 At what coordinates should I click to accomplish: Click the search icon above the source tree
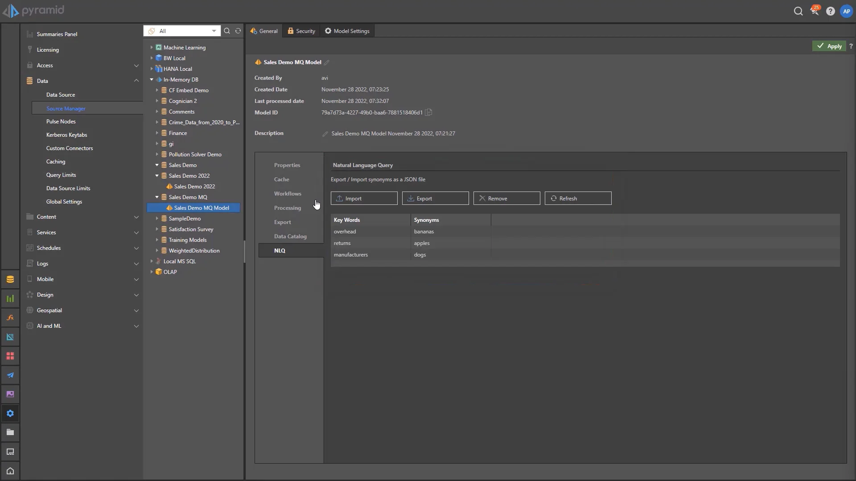click(227, 31)
